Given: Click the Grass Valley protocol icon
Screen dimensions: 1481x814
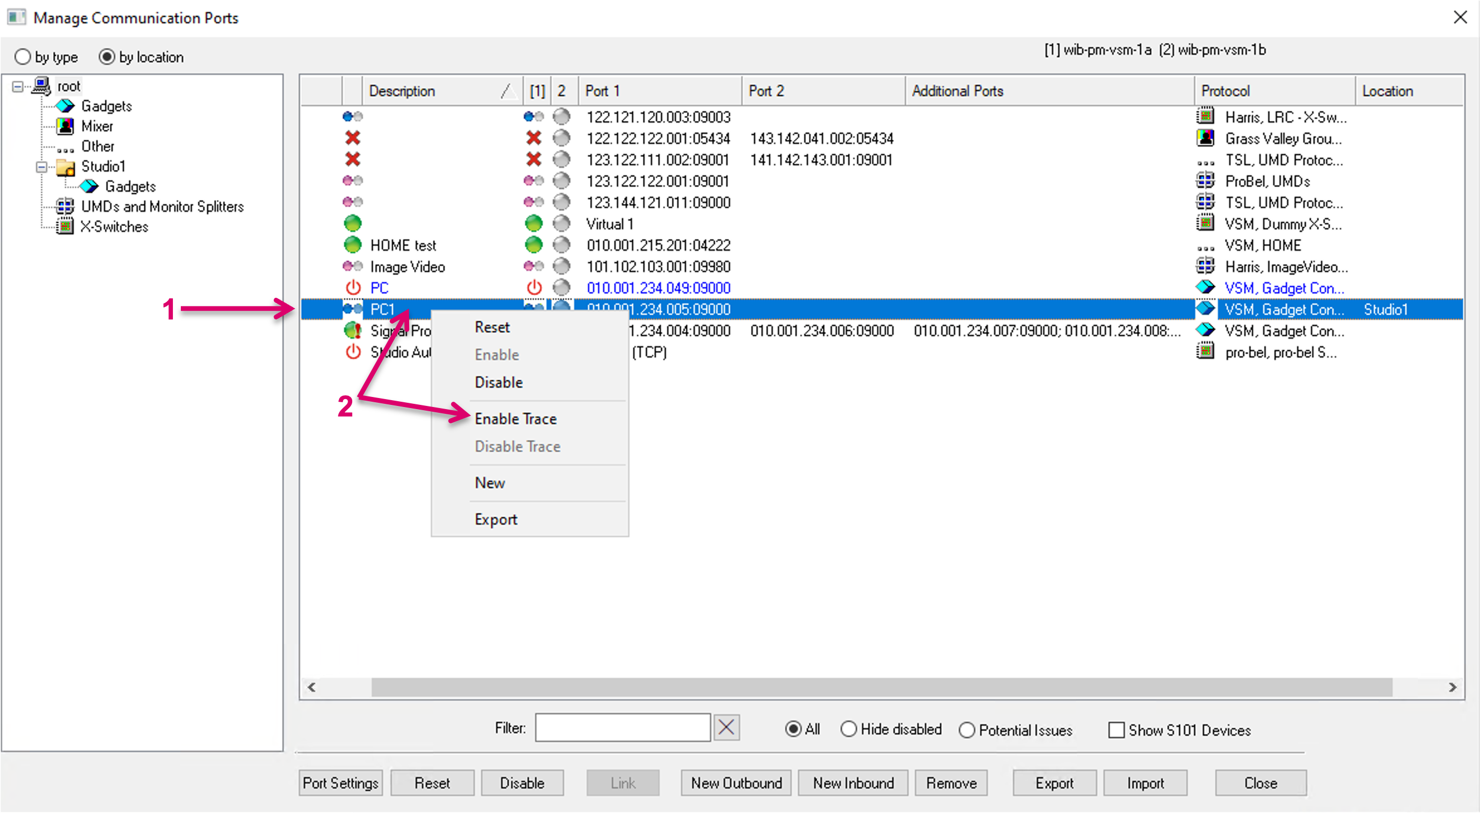Looking at the screenshot, I should point(1205,138).
